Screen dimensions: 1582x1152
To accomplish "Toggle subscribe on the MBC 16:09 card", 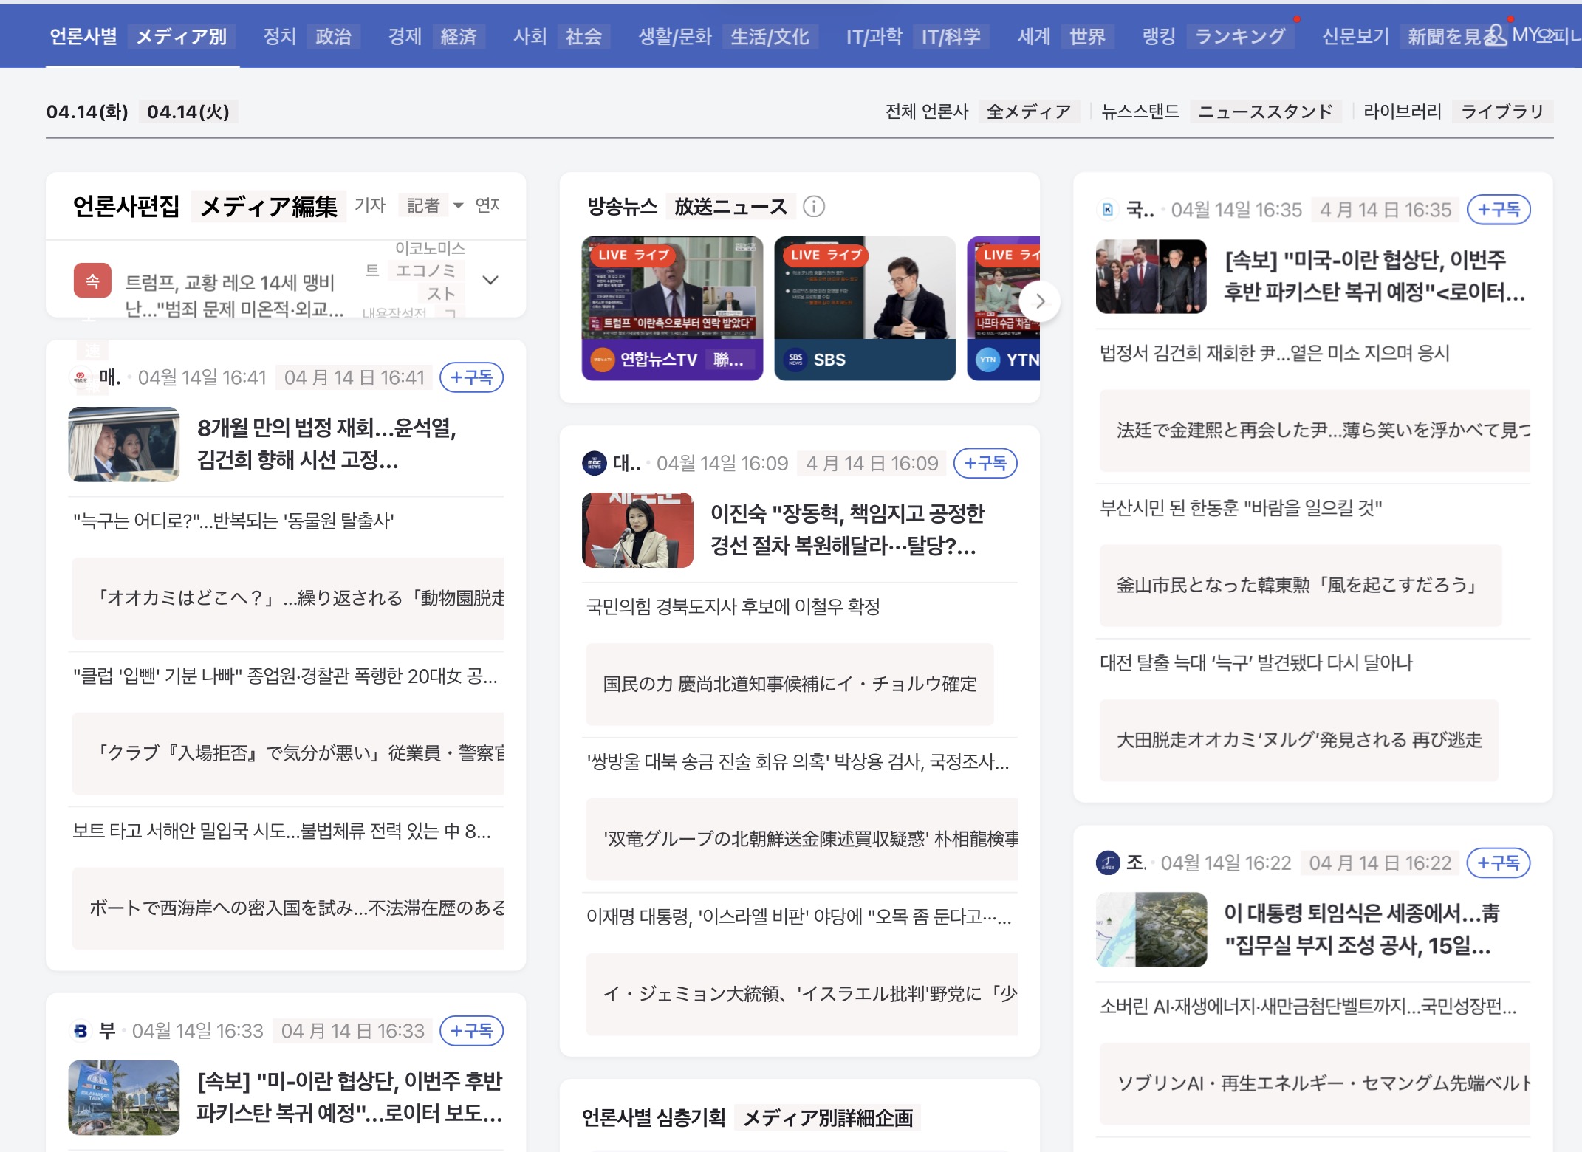I will tap(985, 463).
